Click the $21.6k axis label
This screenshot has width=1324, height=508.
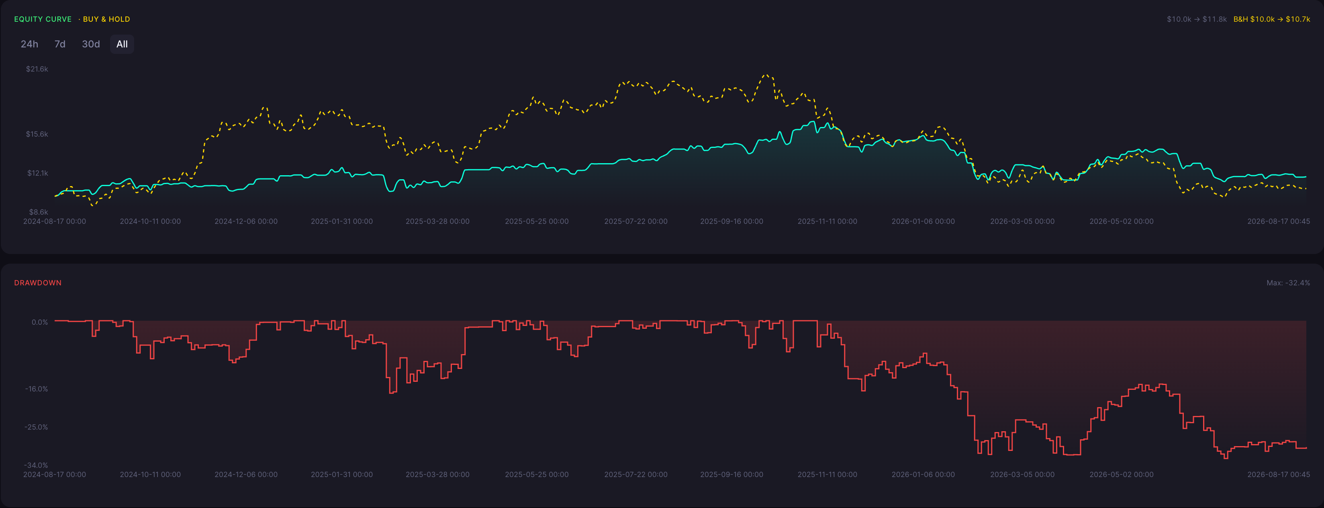pyautogui.click(x=37, y=69)
